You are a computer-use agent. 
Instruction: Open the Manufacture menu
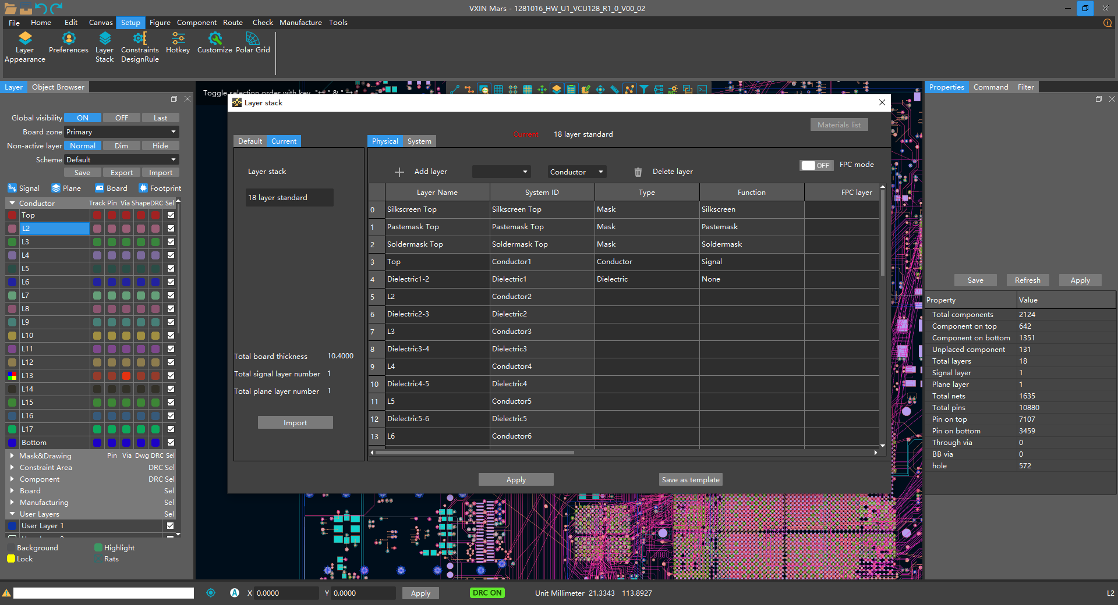(x=300, y=23)
